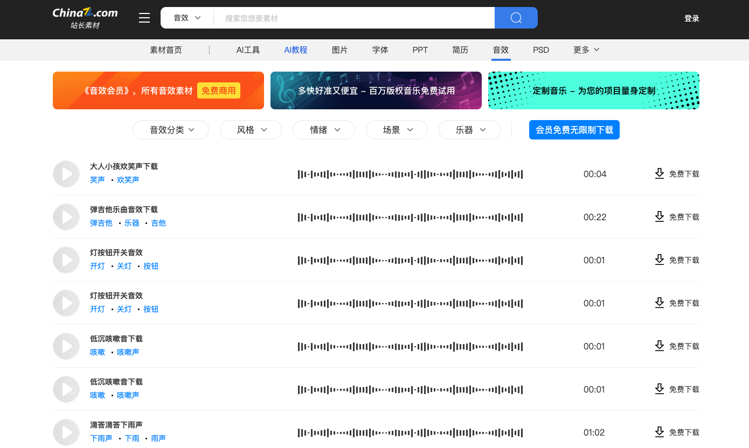
Task: Play the 大人小孩欢笑声下载 sound
Action: pos(66,174)
